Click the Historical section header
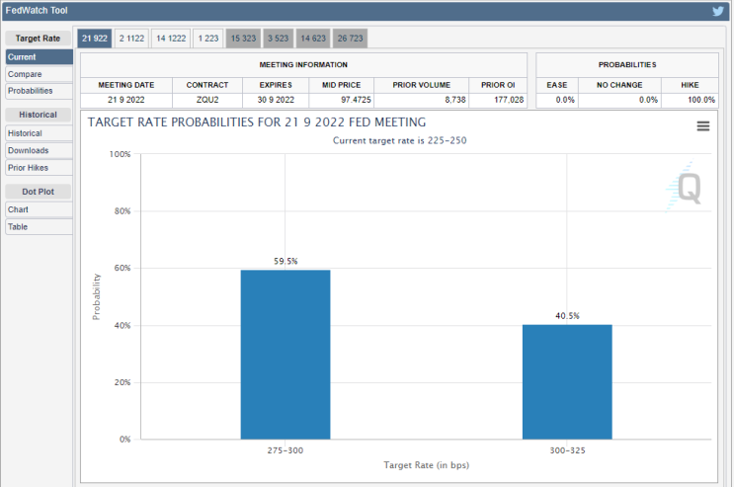The image size is (734, 487). click(x=38, y=115)
